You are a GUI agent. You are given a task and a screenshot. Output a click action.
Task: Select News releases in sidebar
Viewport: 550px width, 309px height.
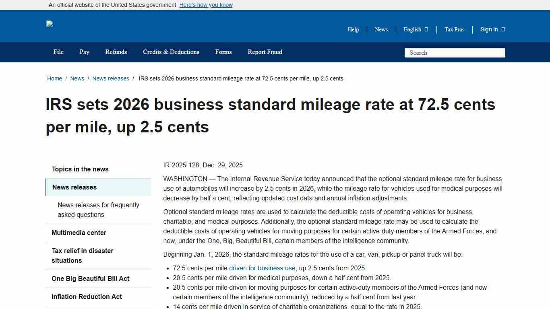tap(74, 187)
